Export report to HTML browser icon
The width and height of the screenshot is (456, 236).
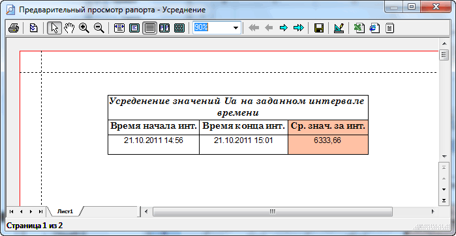[x=374, y=28]
